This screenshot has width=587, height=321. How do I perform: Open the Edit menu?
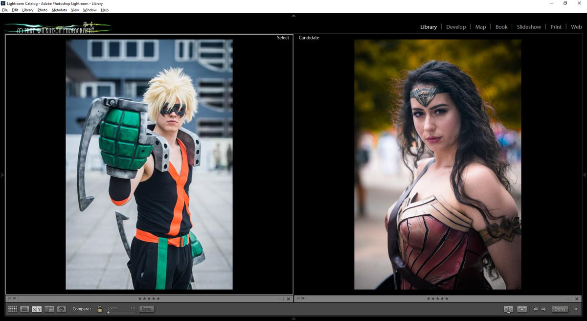pos(15,10)
